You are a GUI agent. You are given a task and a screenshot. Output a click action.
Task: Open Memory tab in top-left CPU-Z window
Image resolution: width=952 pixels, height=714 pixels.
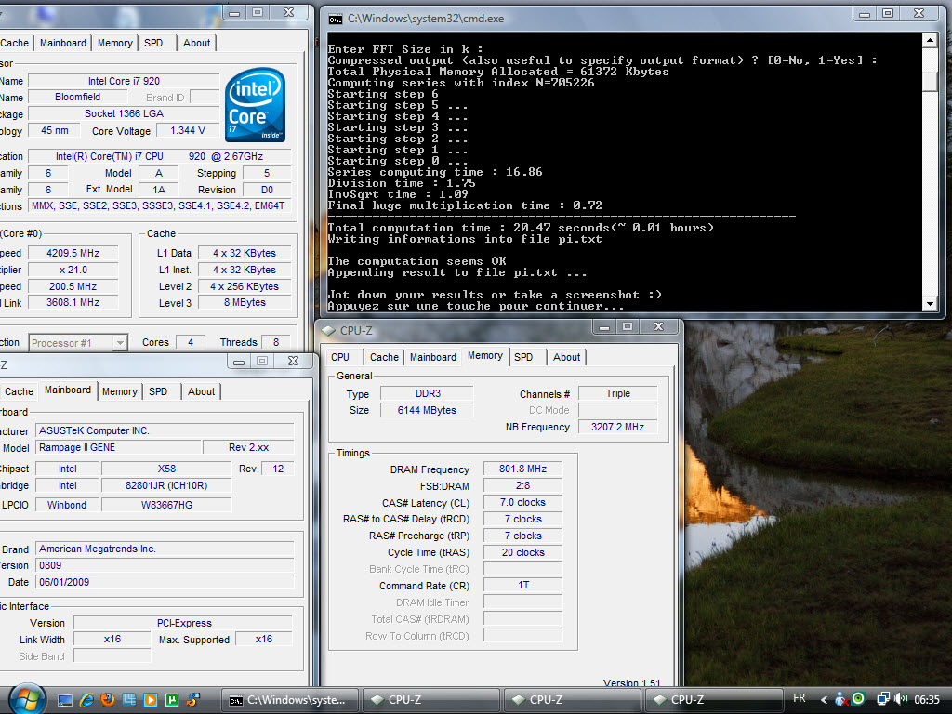pyautogui.click(x=114, y=43)
